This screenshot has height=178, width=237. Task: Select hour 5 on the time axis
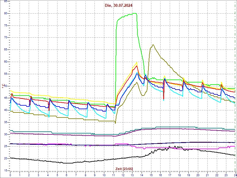(57, 175)
